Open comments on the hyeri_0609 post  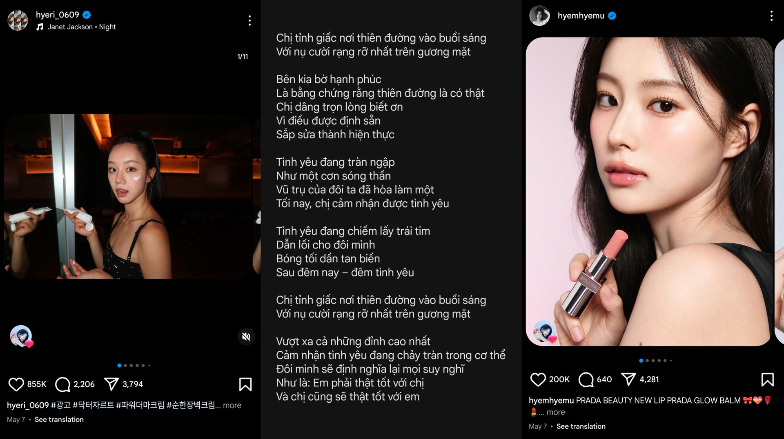63,384
